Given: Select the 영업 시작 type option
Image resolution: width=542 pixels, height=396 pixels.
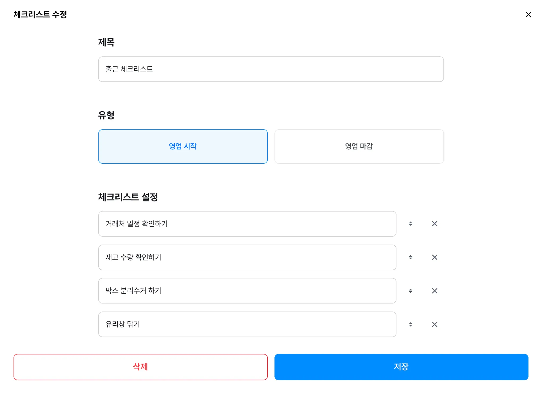Looking at the screenshot, I should (183, 146).
